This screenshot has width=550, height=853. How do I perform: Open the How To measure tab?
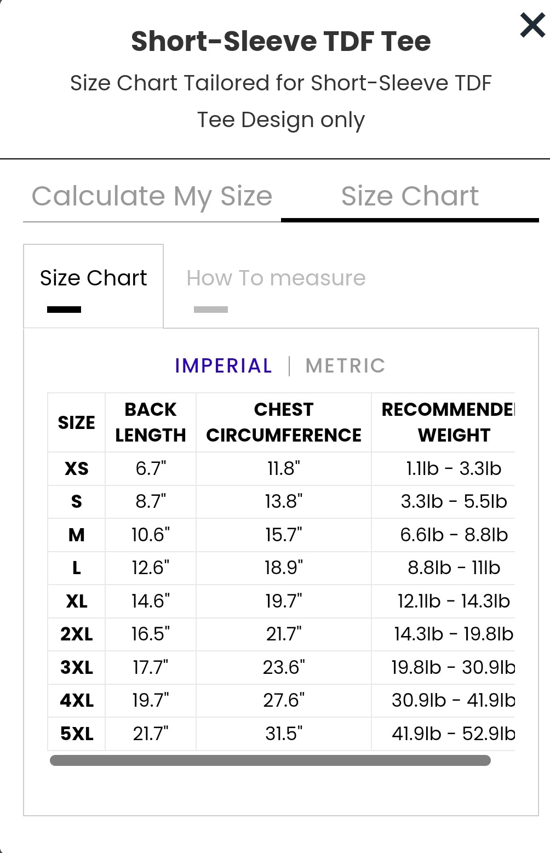pyautogui.click(x=276, y=278)
